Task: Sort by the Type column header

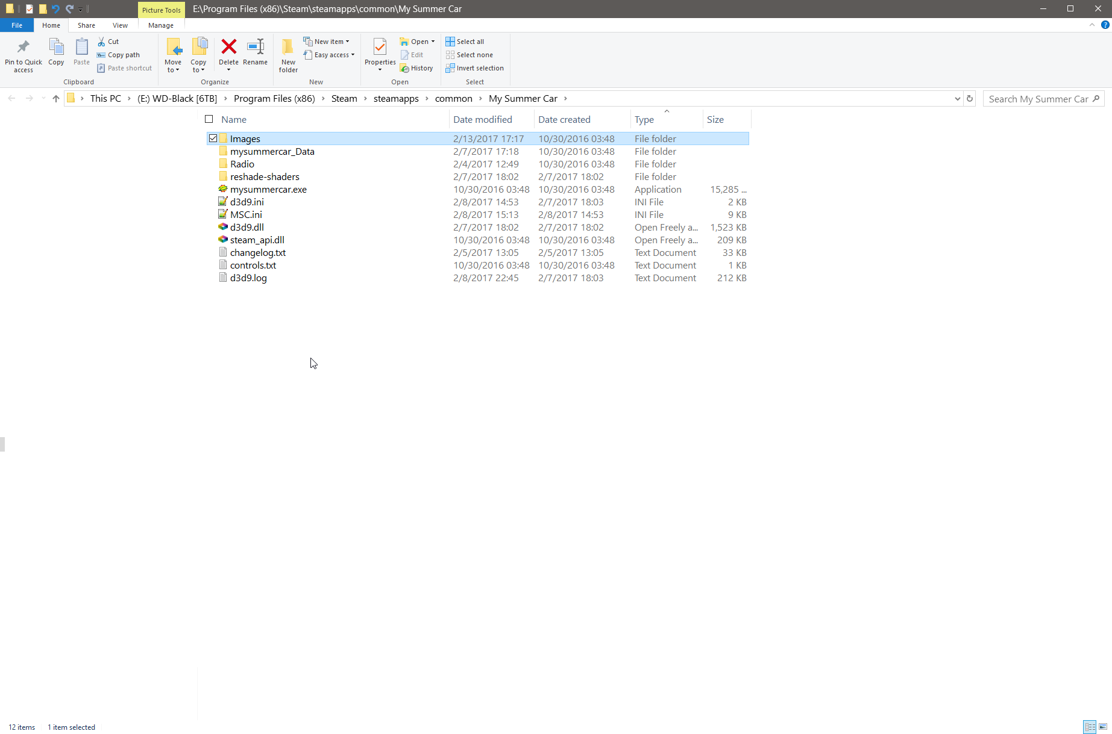Action: pos(644,119)
